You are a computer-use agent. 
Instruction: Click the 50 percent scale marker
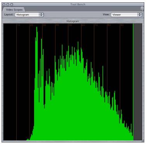point(70,25)
